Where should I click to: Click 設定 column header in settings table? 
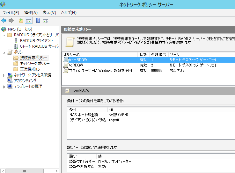[82, 156]
